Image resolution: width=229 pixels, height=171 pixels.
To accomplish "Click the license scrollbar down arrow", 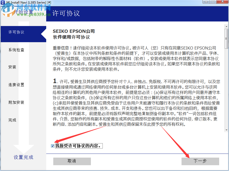I will [x=226, y=130].
